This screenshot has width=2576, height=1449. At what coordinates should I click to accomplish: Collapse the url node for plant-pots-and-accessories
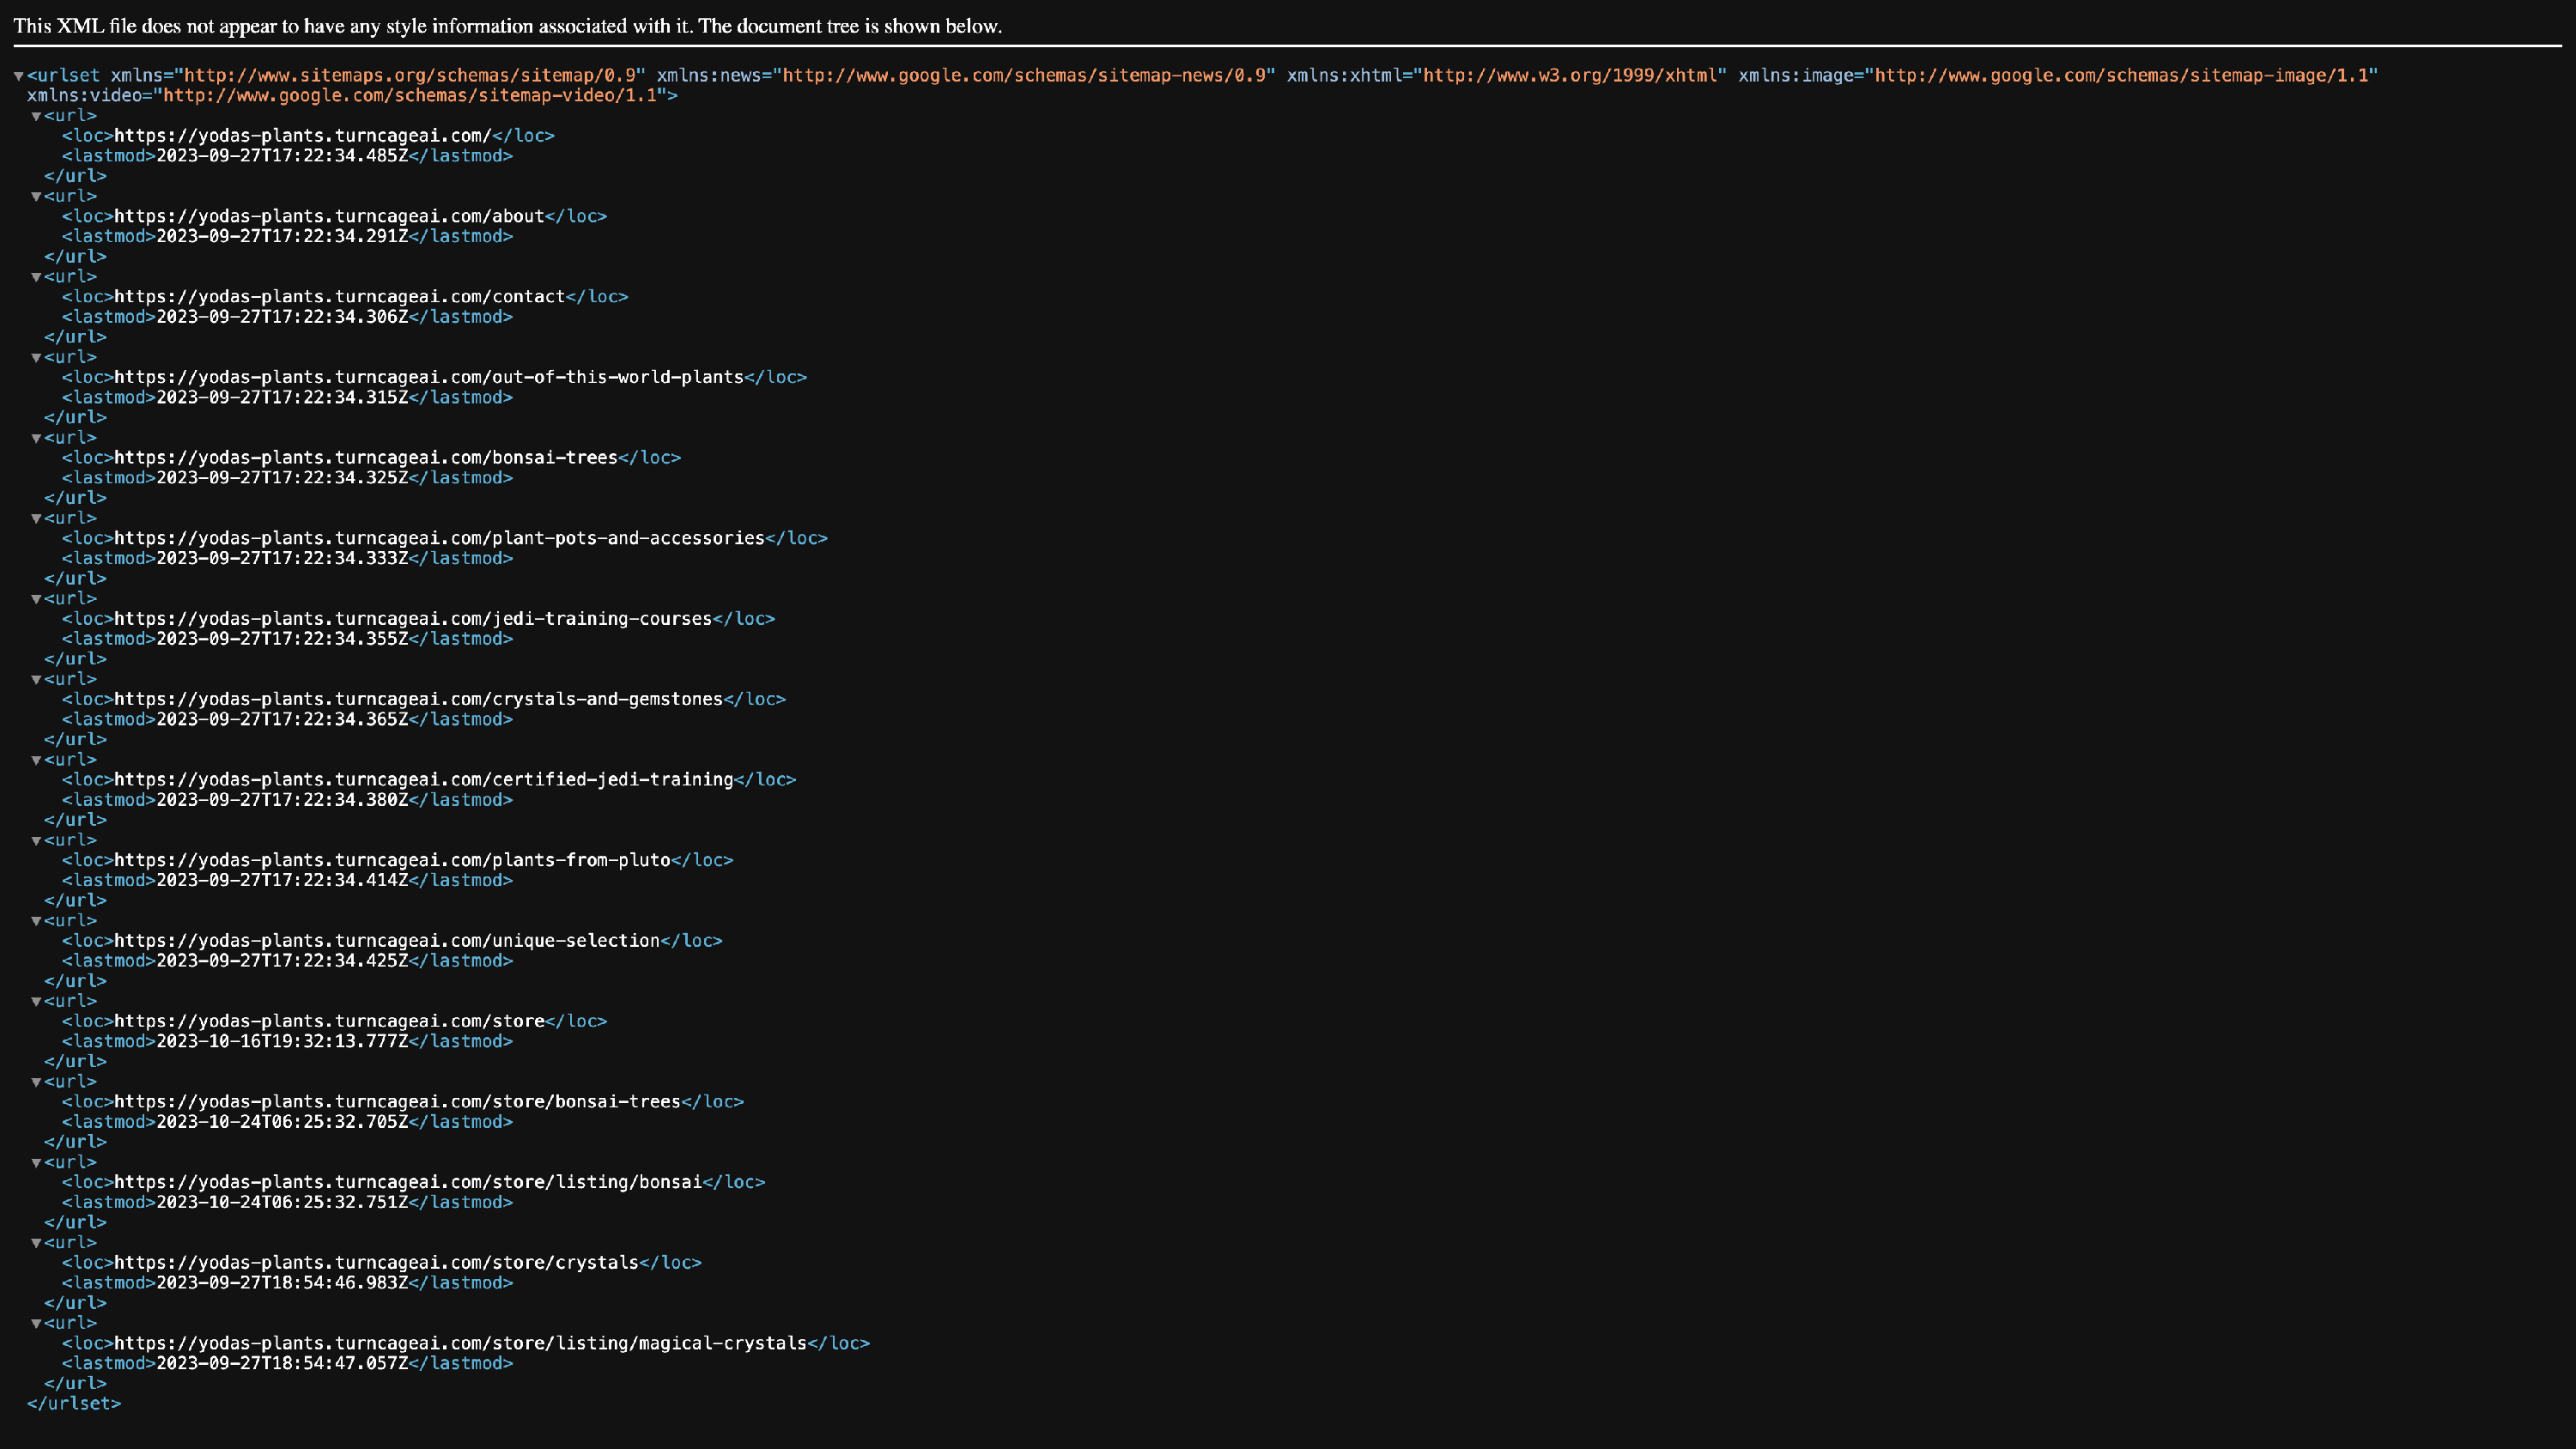36,519
